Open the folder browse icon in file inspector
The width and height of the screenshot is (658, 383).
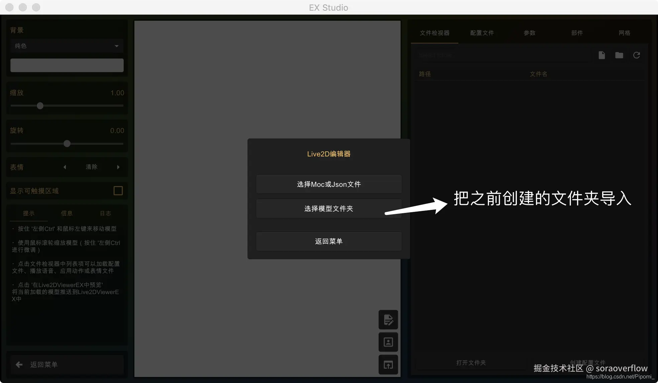coord(619,55)
